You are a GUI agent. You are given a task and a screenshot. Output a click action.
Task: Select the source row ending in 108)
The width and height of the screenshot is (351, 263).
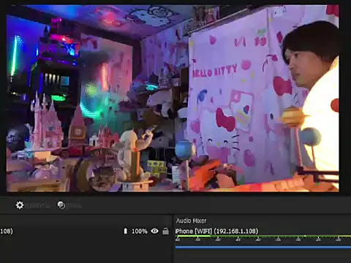coord(86,231)
